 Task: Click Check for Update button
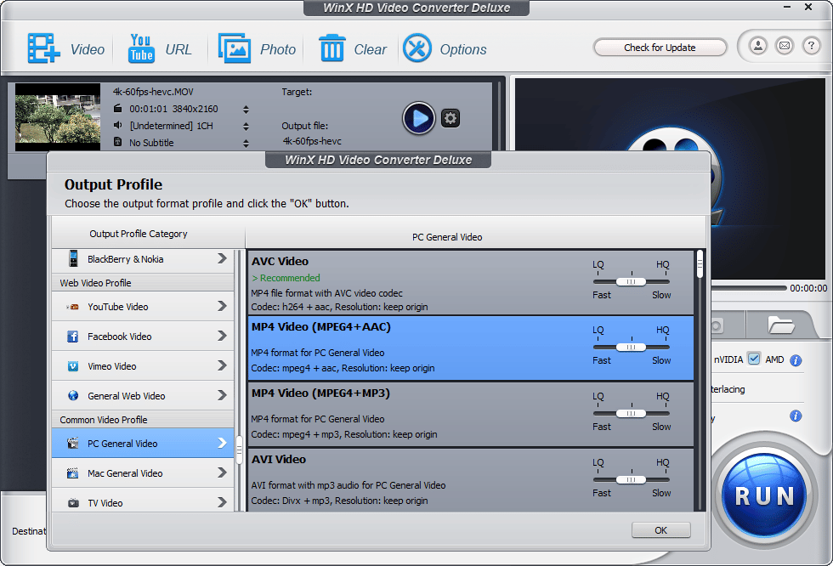[660, 48]
